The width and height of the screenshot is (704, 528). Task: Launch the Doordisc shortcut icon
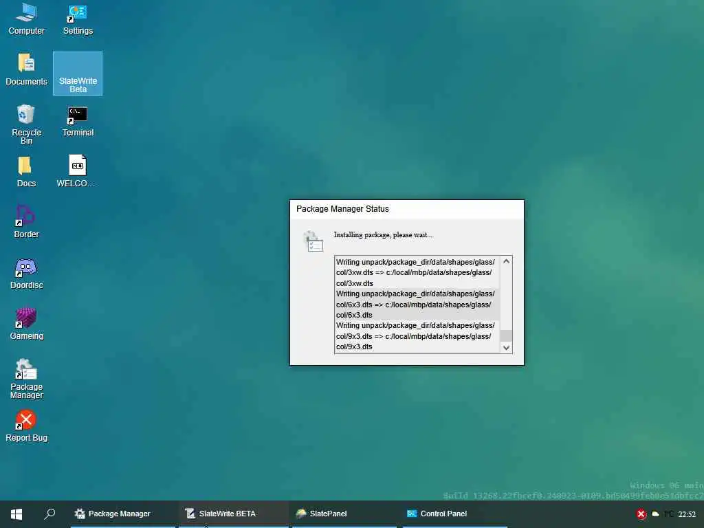click(27, 273)
